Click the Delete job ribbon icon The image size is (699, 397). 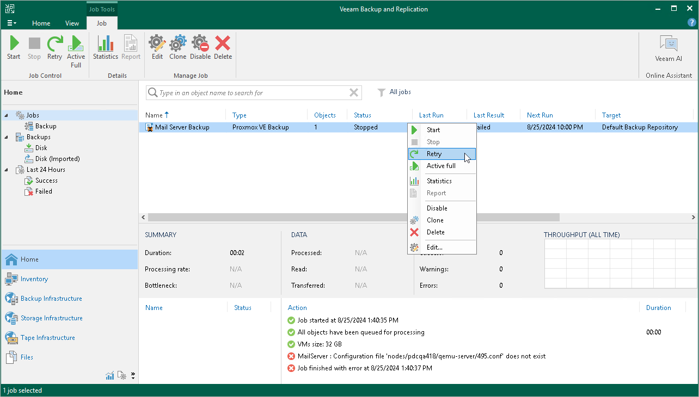coord(223,48)
